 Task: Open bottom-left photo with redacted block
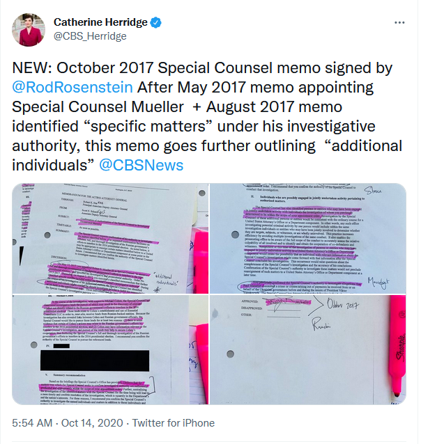(x=110, y=350)
